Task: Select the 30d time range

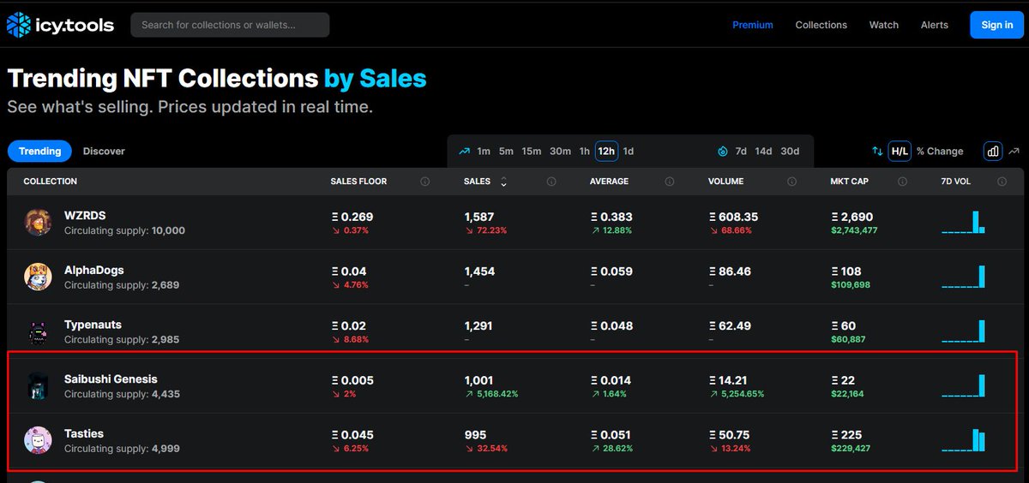Action: click(790, 152)
